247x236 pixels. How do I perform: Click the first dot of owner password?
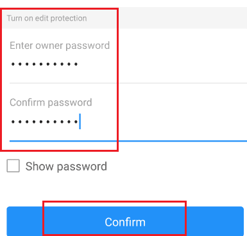[x=13, y=64]
